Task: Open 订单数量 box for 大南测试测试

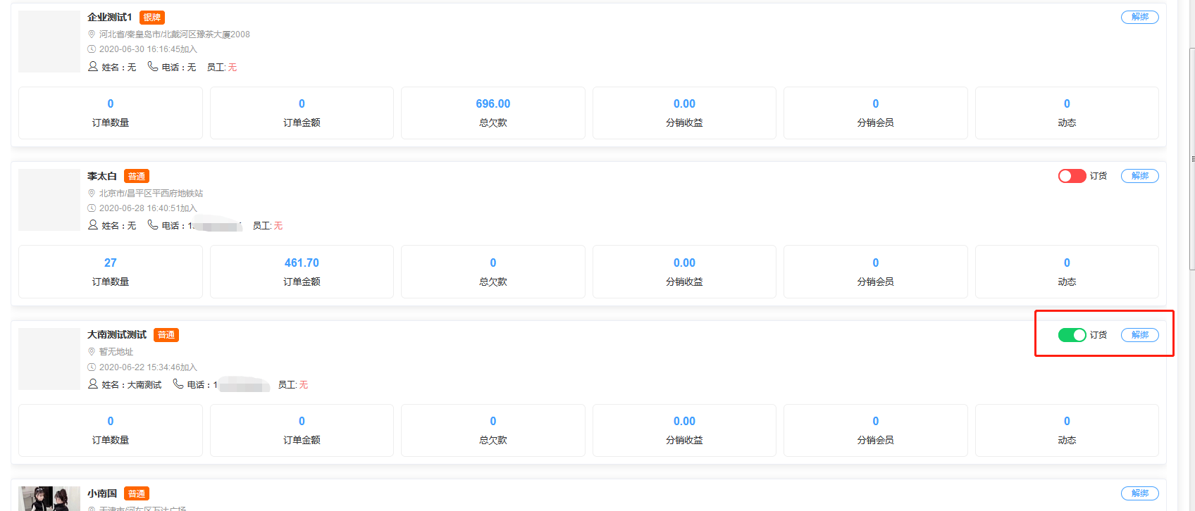Action: pyautogui.click(x=111, y=430)
